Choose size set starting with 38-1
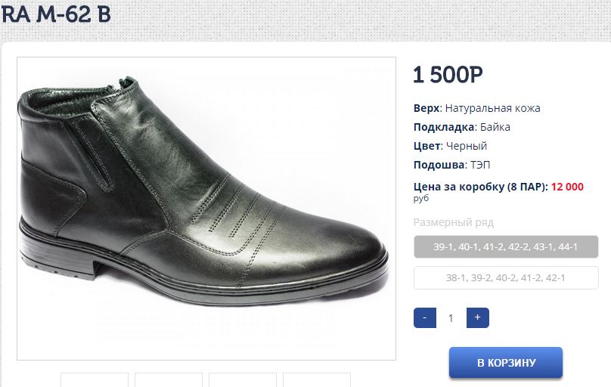This screenshot has height=387, width=611. (x=506, y=277)
